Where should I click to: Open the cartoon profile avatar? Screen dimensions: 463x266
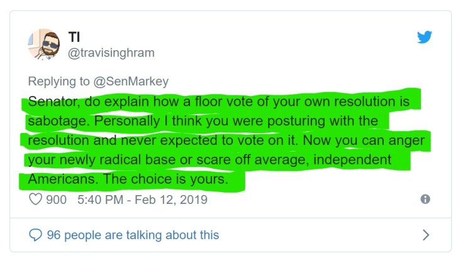pos(42,45)
